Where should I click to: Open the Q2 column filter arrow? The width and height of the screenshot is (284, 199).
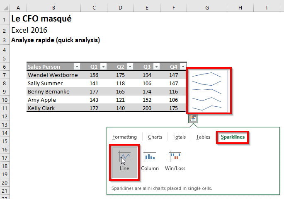coord(130,67)
